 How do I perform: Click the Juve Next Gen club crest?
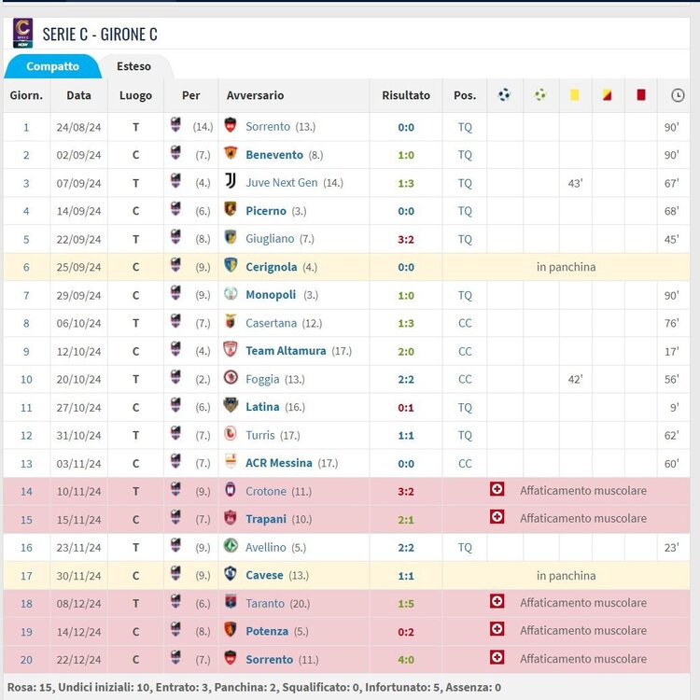coord(231,181)
